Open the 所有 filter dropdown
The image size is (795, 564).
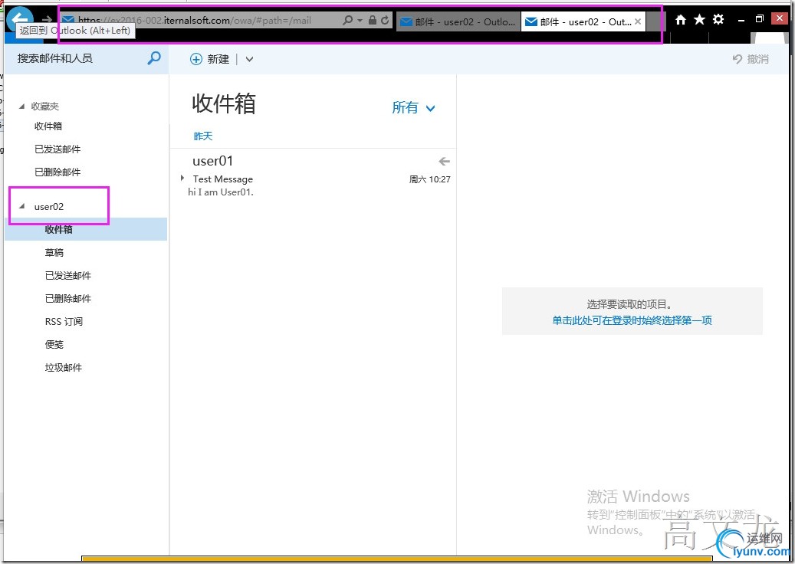(413, 107)
